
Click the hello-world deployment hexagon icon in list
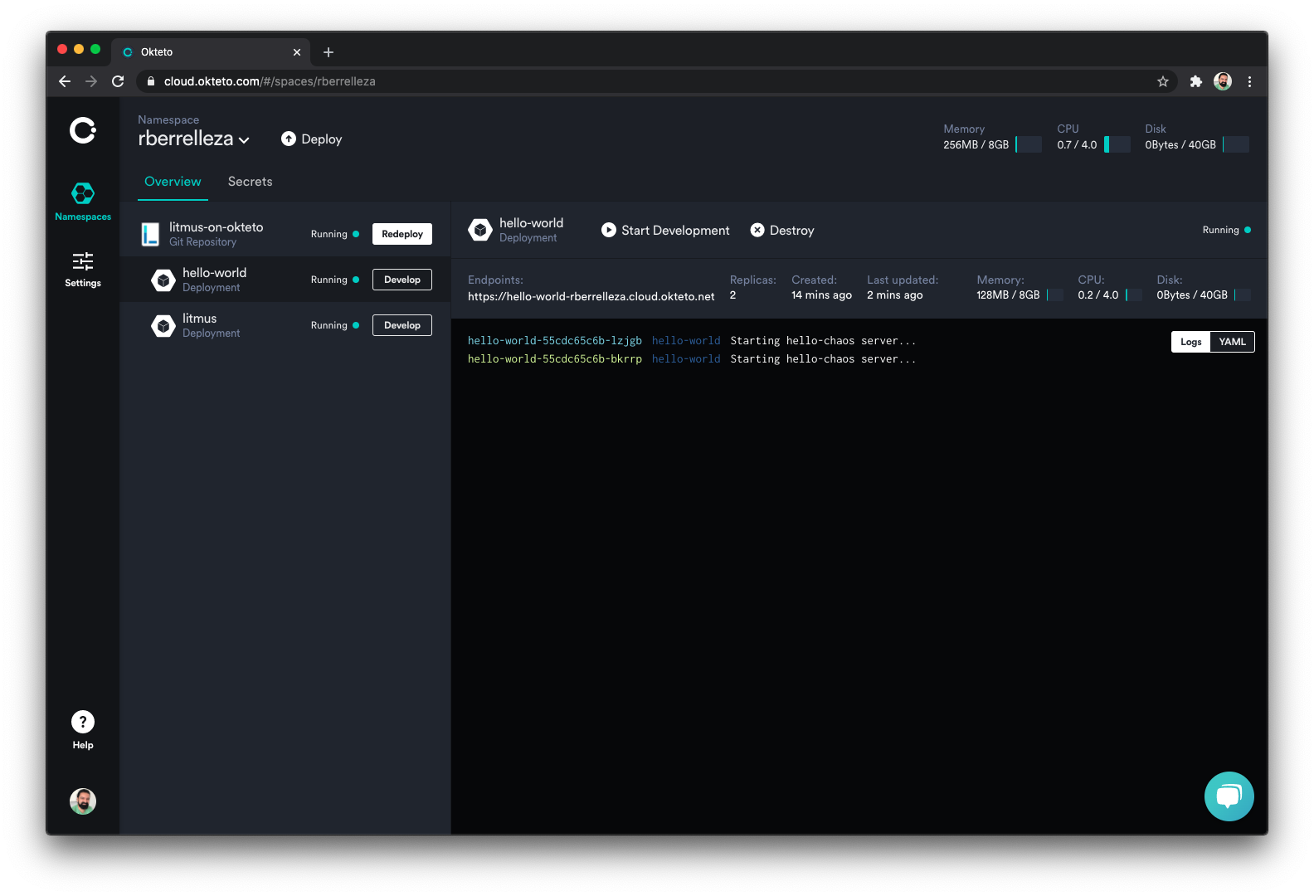[x=163, y=280]
